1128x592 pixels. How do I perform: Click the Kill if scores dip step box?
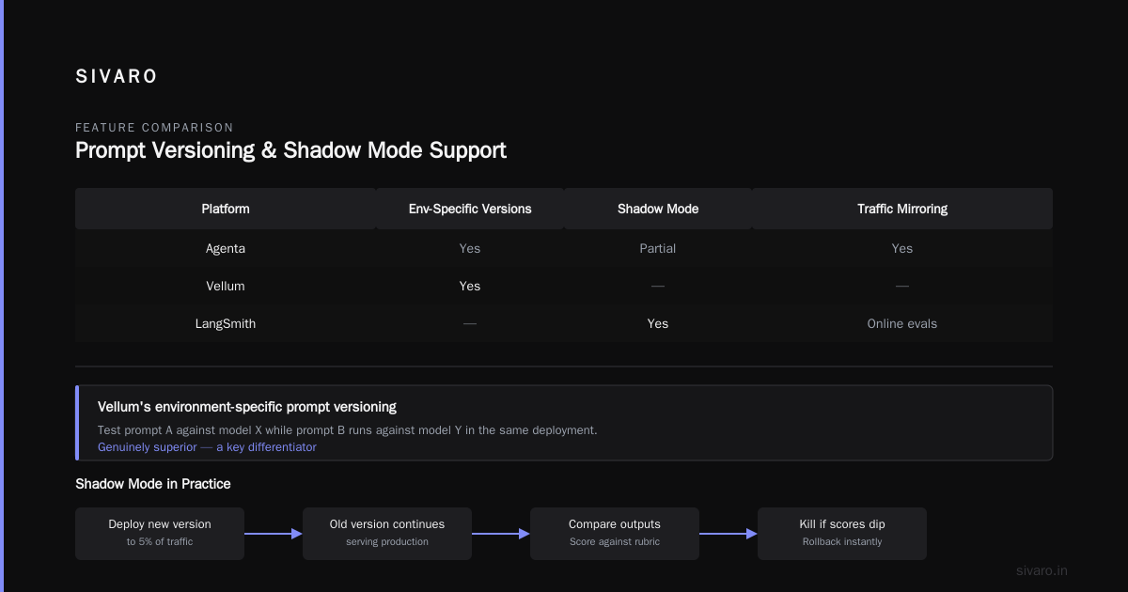pos(842,534)
